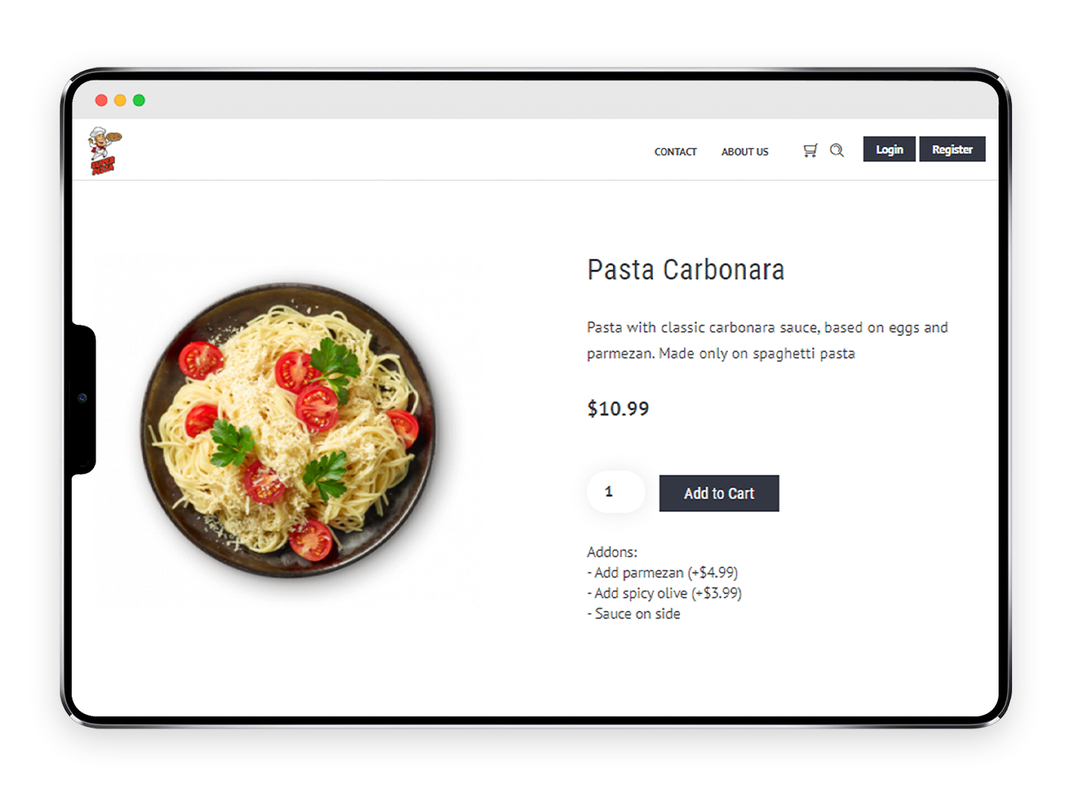Click the pizza chef logo
Image resolution: width=1075 pixels, height=796 pixels.
pos(104,150)
